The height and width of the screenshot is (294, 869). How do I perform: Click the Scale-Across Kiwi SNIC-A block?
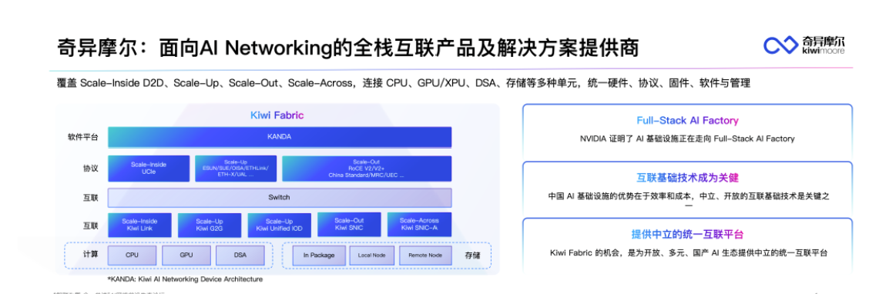click(420, 224)
